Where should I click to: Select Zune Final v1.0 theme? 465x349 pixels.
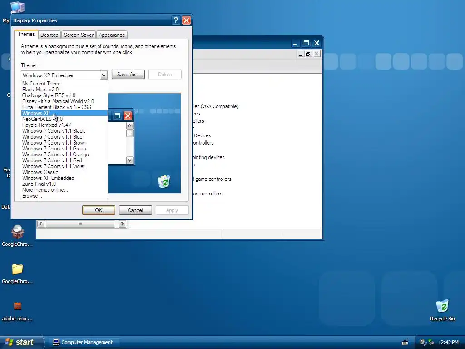coord(64,184)
